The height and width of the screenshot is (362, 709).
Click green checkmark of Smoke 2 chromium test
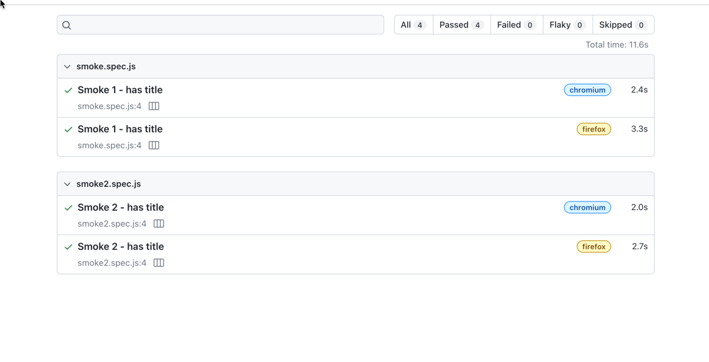pyautogui.click(x=69, y=208)
